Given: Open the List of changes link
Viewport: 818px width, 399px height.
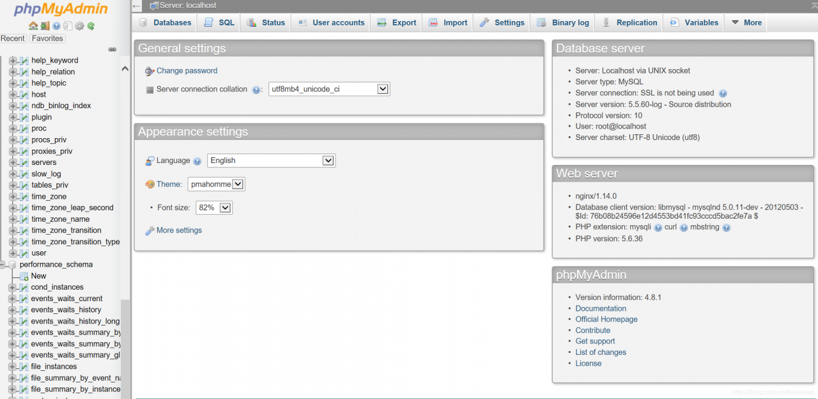Looking at the screenshot, I should (x=601, y=352).
